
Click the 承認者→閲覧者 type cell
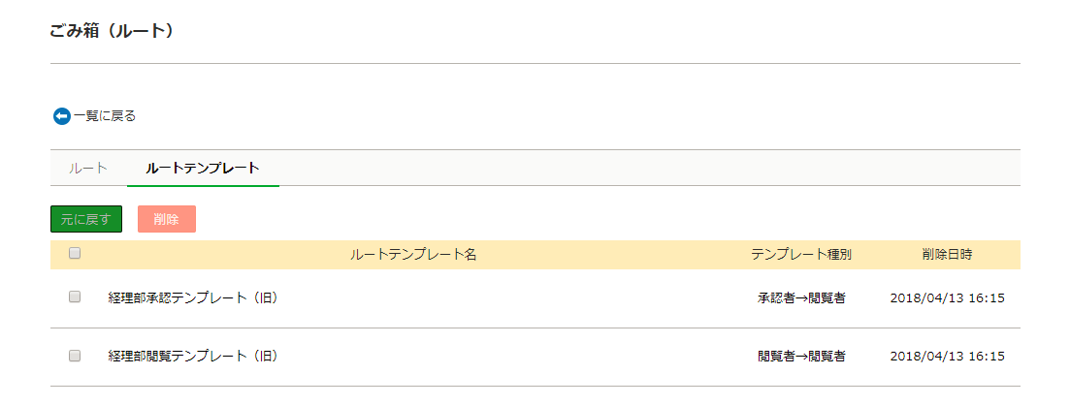tap(801, 298)
